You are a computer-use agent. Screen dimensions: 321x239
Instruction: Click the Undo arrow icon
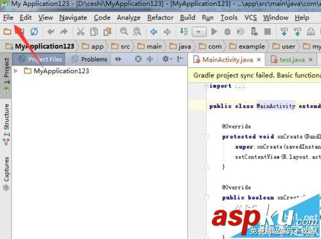tap(51, 31)
